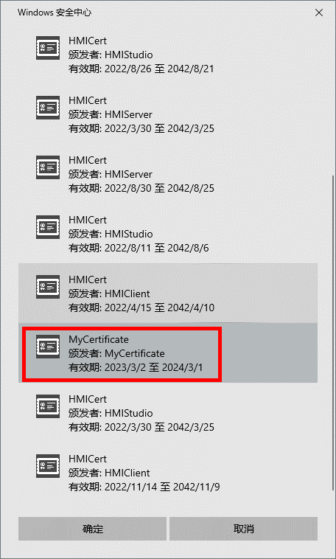
Task: Select the MyCertificate certificate name
Action: click(x=98, y=339)
